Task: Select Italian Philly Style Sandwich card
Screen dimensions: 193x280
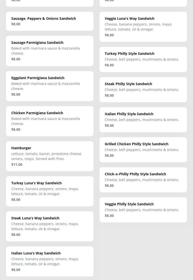Action: (143, 120)
